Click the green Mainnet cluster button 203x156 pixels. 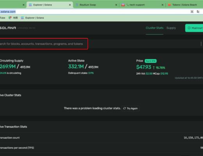tap(194, 28)
